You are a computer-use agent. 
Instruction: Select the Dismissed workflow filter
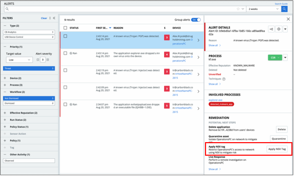tap(29, 103)
